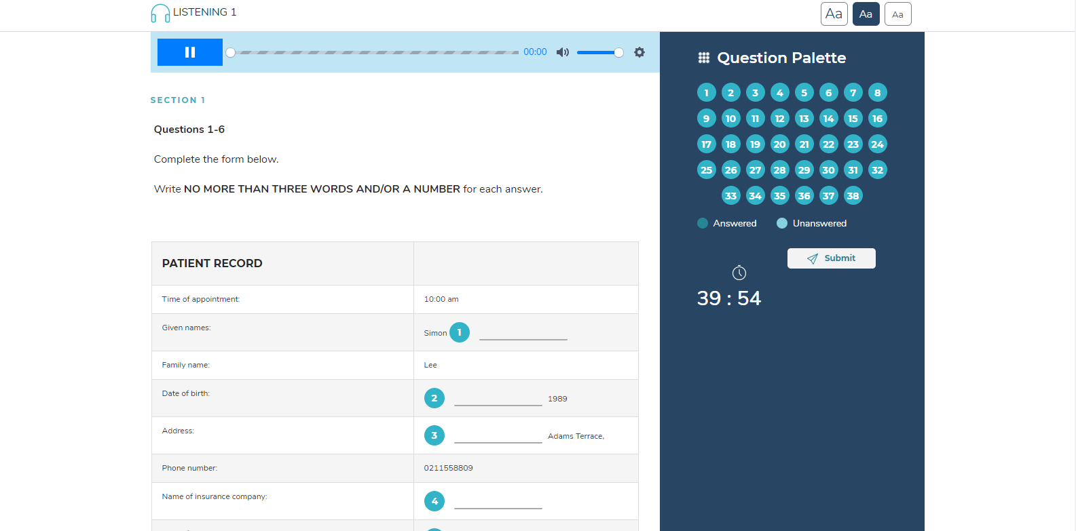Navigate to question 33 in palette

[x=731, y=196]
